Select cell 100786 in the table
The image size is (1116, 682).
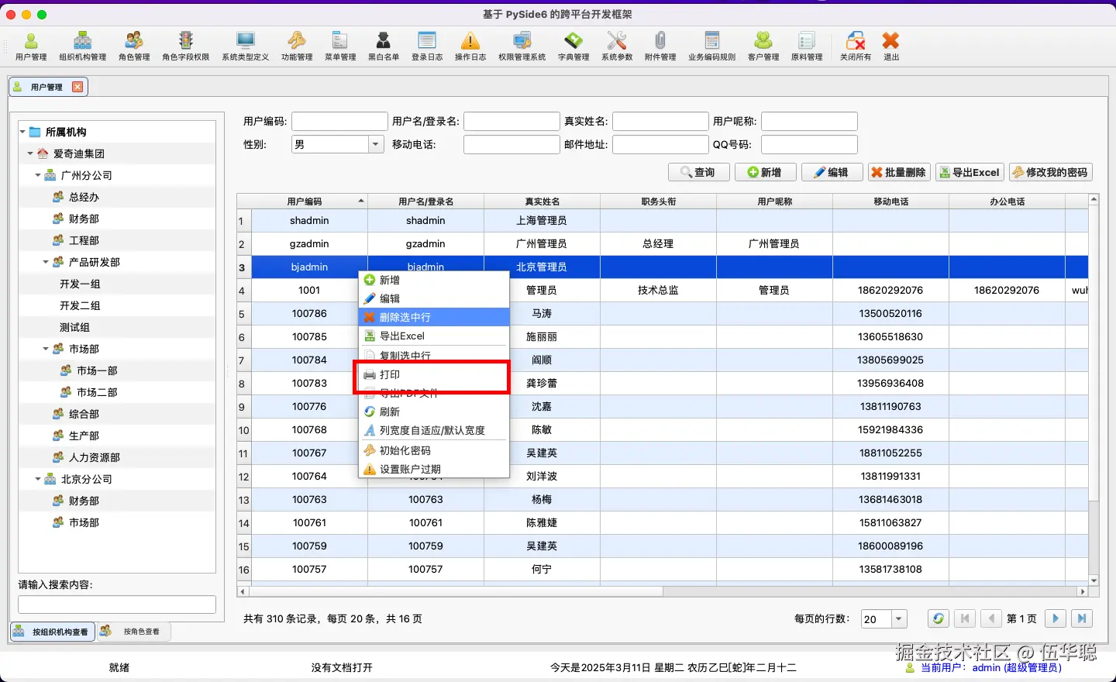tap(309, 313)
